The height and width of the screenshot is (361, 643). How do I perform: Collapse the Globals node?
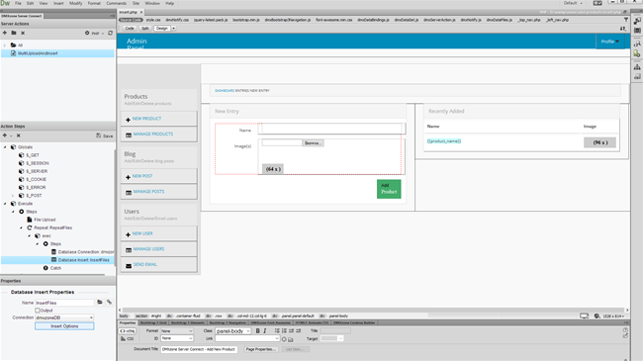point(5,146)
